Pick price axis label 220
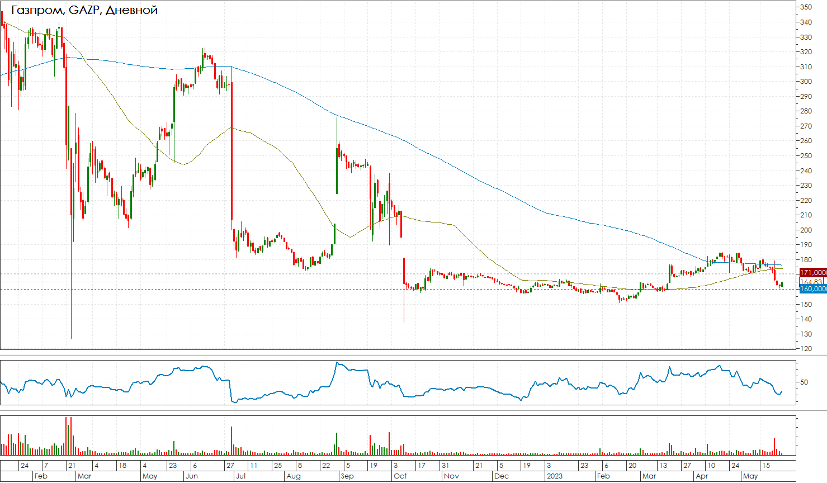The width and height of the screenshot is (827, 483). [806, 201]
